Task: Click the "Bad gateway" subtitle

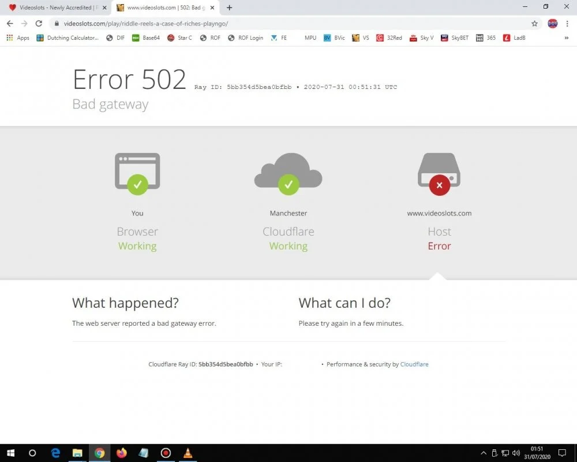Action: tap(110, 105)
